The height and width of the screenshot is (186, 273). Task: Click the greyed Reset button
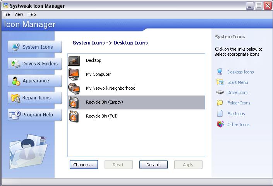pyautogui.click(x=118, y=165)
